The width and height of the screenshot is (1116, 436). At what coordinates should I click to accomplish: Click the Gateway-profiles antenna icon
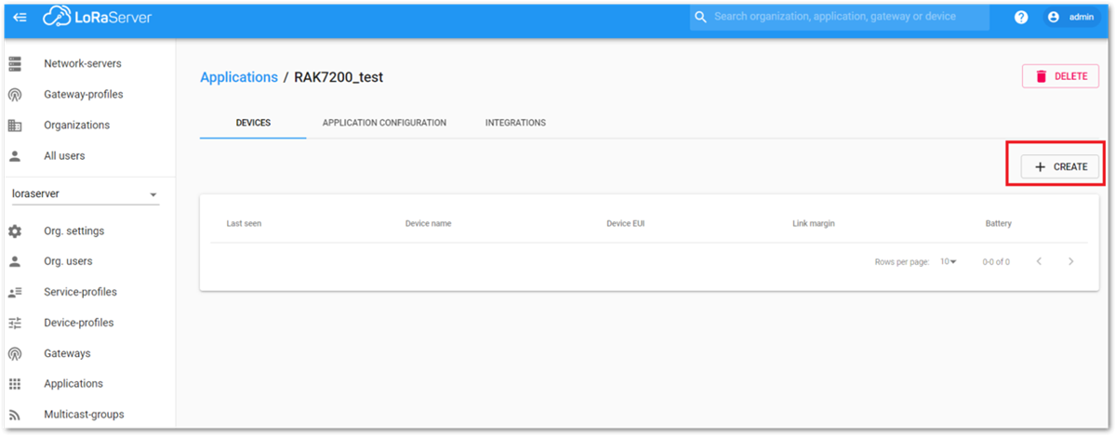(x=15, y=95)
